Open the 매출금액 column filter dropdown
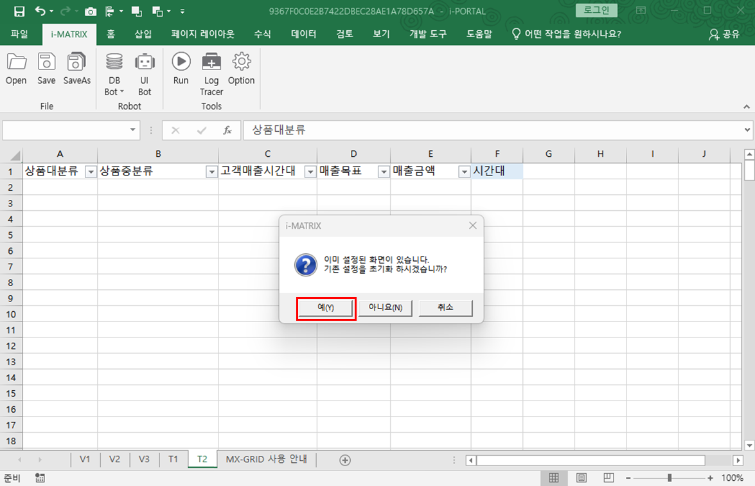The height and width of the screenshot is (486, 755). [x=464, y=172]
